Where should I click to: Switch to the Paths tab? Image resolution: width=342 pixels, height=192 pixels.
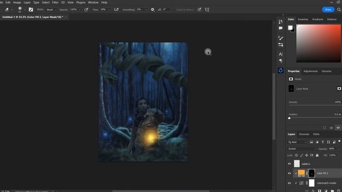pos(316,134)
